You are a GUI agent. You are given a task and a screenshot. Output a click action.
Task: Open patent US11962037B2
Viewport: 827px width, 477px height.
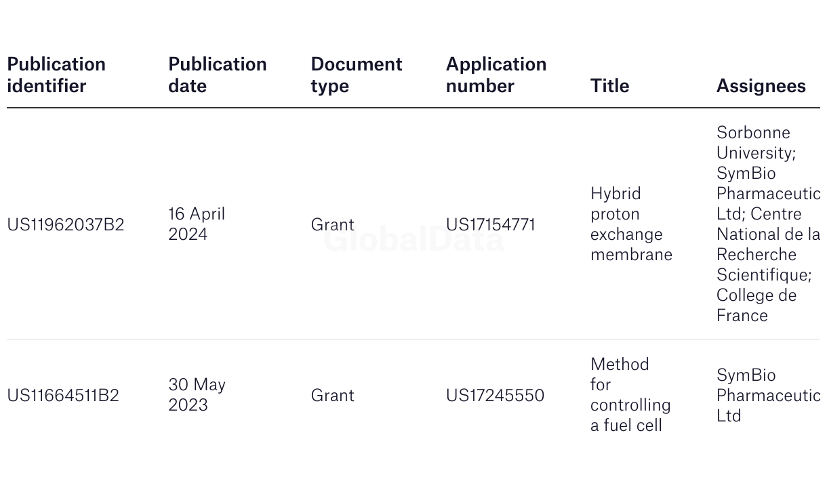click(x=66, y=224)
